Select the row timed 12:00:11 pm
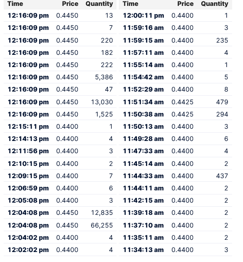 coord(175,15)
